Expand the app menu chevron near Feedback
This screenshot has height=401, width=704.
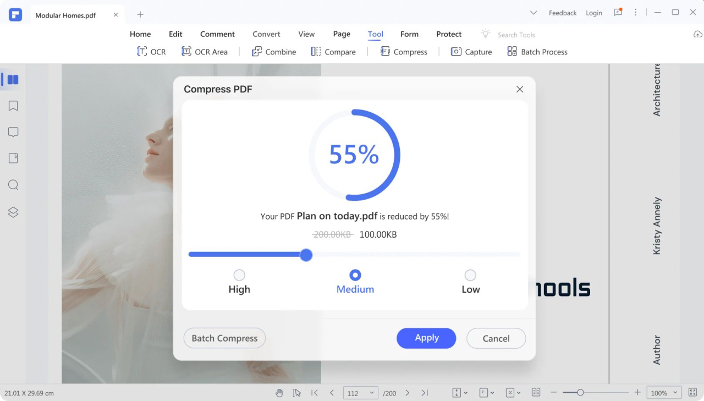[533, 12]
